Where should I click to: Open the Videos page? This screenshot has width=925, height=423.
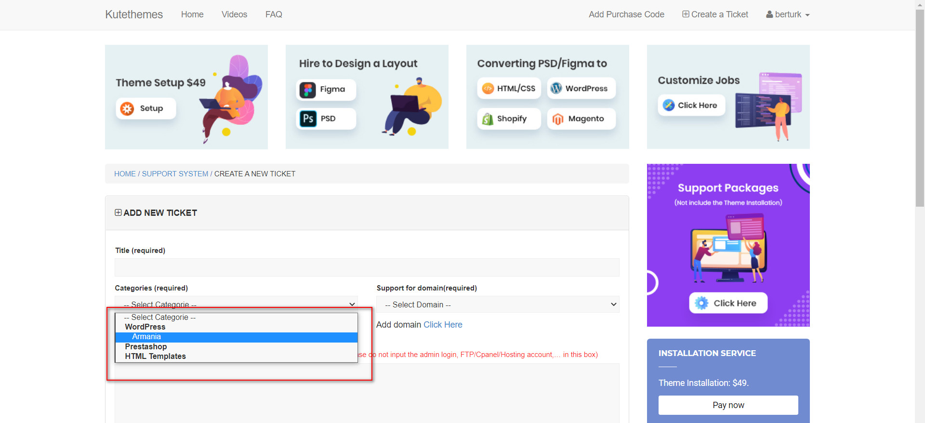tap(234, 14)
